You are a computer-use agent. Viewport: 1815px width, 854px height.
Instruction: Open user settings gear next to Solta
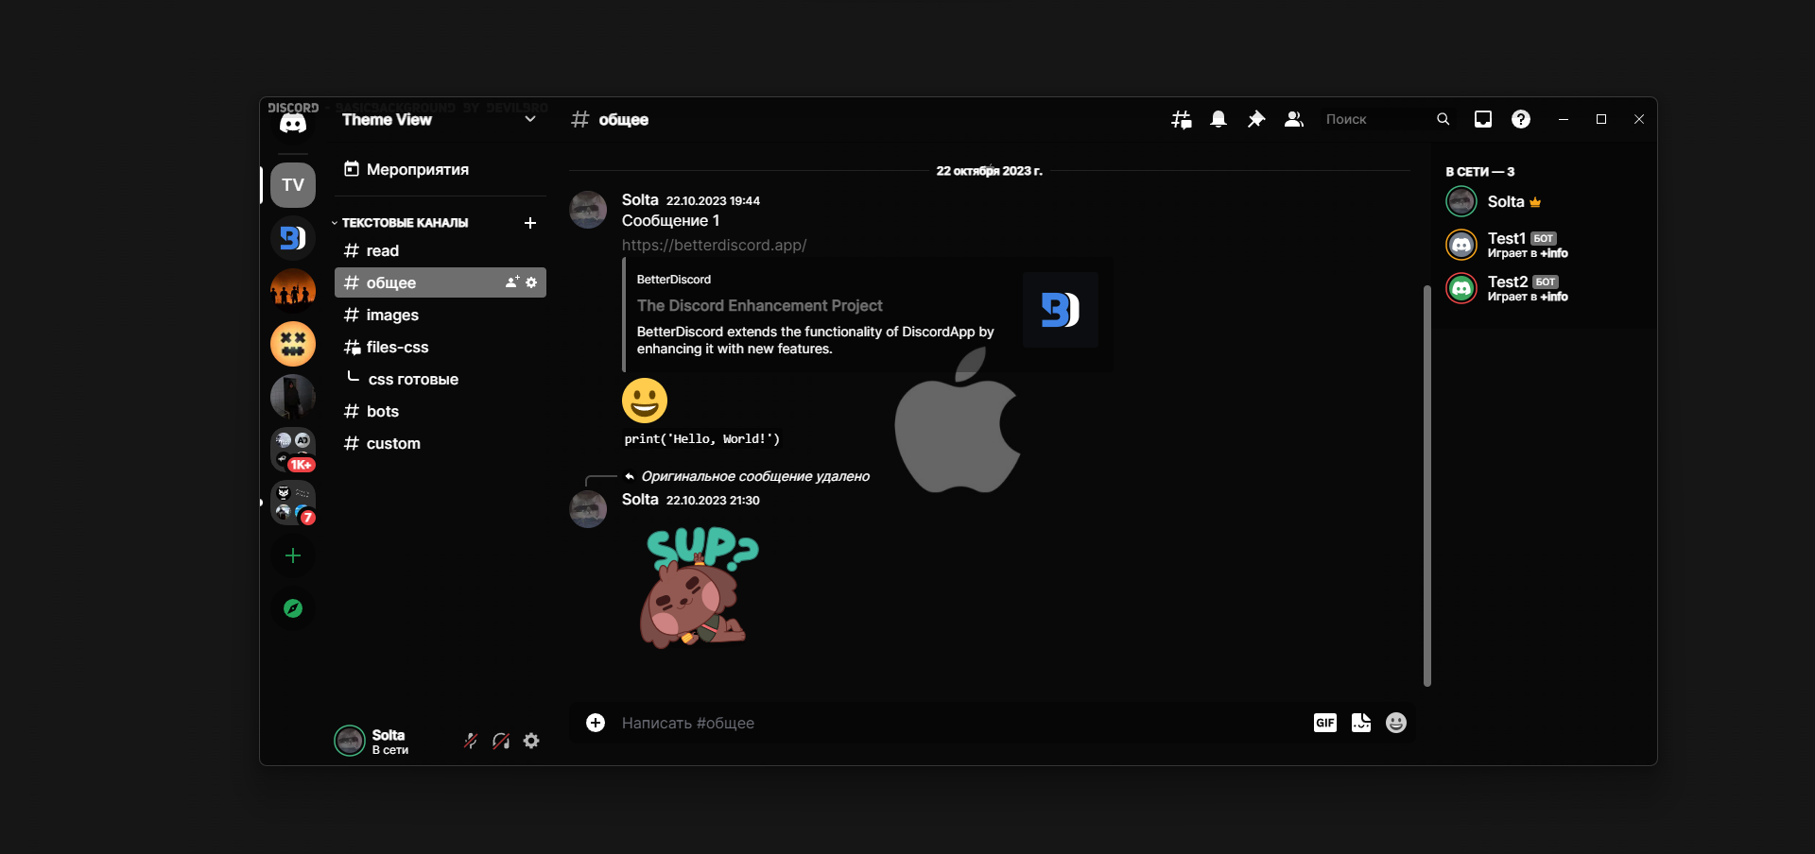531,742
